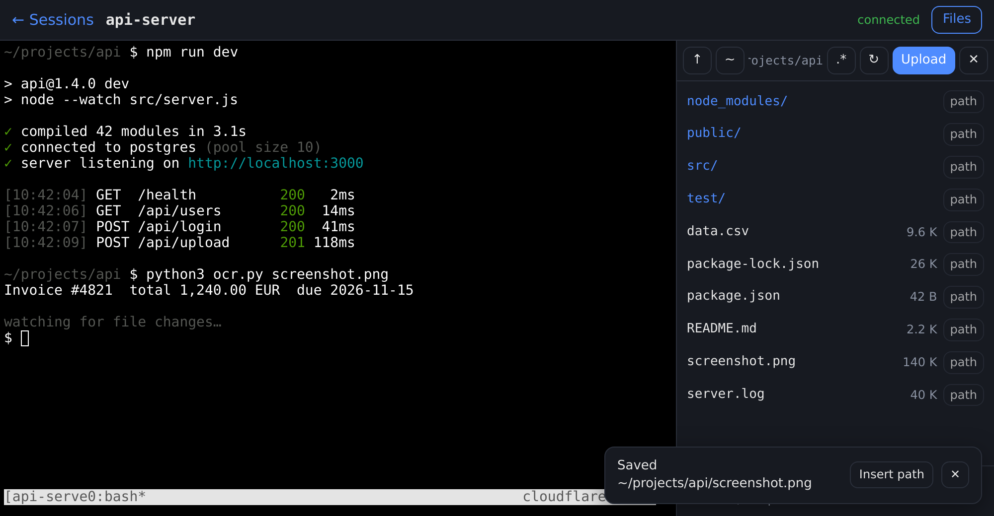Insert path for src/ folder

coord(963,167)
